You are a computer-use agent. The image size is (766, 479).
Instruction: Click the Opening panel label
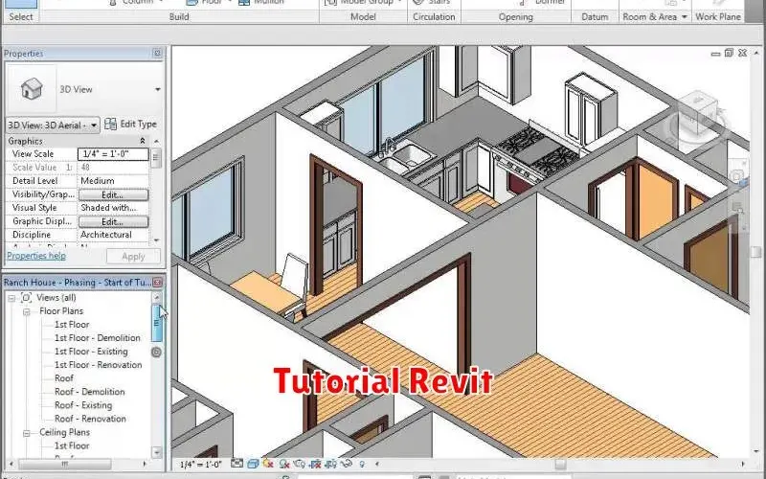(515, 17)
